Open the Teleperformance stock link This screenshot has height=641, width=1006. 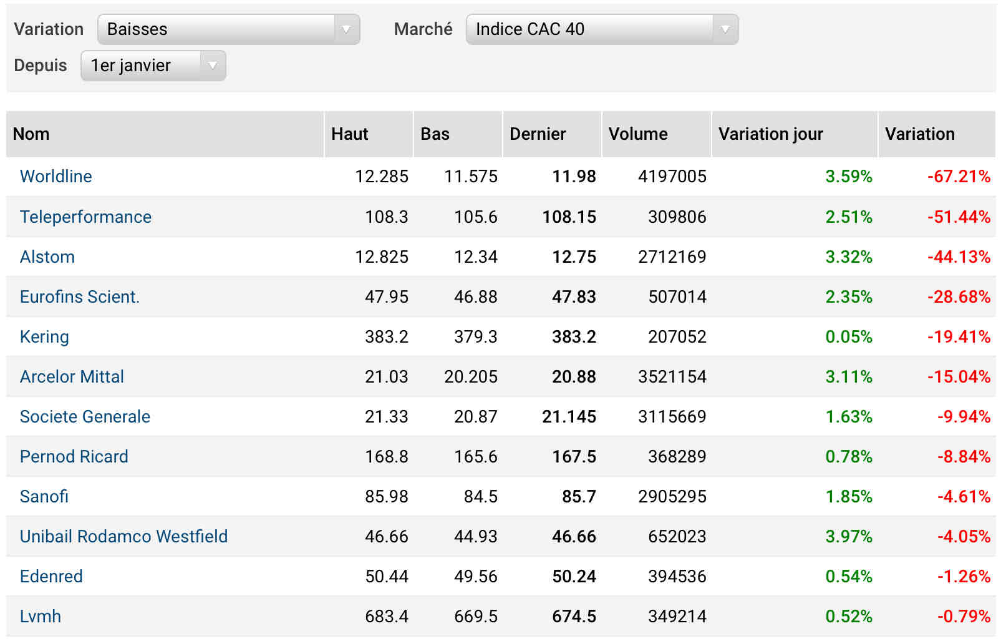click(85, 217)
